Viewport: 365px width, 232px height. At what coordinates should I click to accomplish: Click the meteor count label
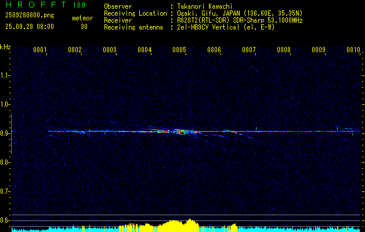pos(82,18)
